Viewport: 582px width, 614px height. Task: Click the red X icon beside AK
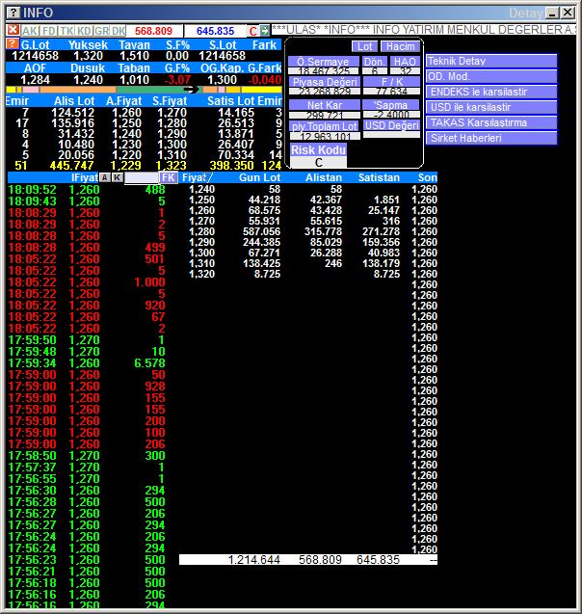pyautogui.click(x=13, y=30)
